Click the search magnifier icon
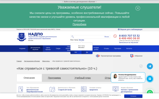Screen dimensions: 159x99 pos(73,37)
